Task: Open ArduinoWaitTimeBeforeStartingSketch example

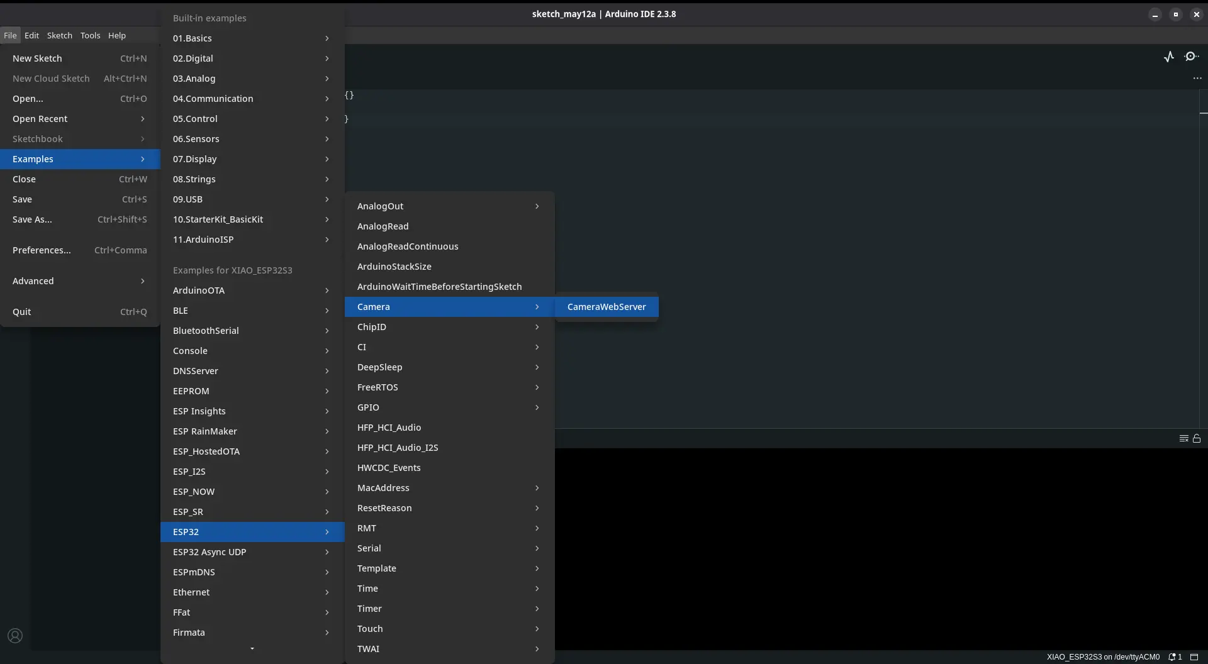Action: [450, 287]
